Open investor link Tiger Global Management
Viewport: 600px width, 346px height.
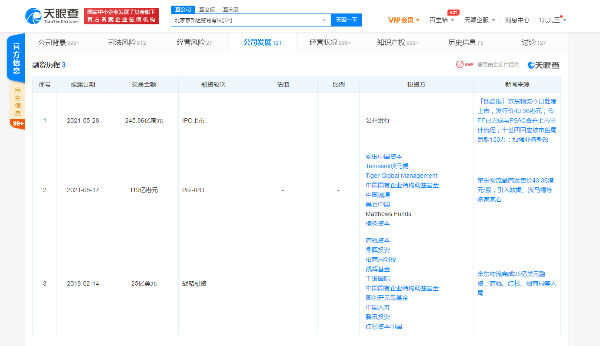coord(401,176)
